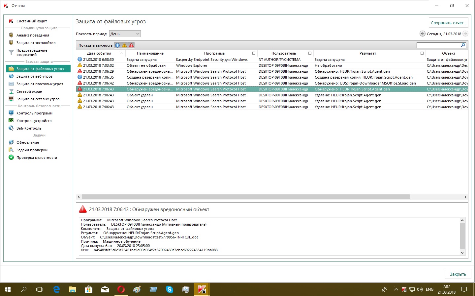Open the network tray icon
Image resolution: width=475 pixels, height=296 pixels.
(x=412, y=289)
